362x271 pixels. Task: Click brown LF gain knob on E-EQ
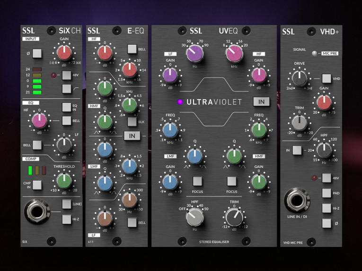[x=105, y=218]
